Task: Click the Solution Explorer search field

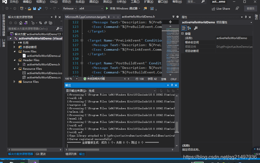Action: tap(32, 29)
